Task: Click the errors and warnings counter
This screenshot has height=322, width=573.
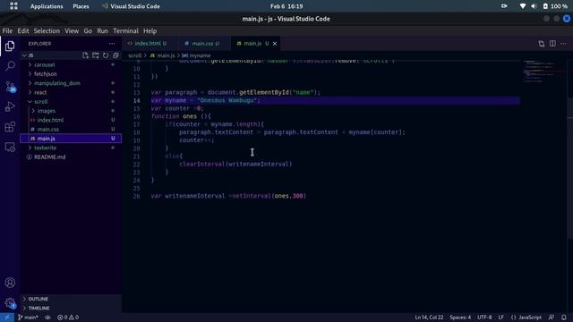Action: pos(68,318)
